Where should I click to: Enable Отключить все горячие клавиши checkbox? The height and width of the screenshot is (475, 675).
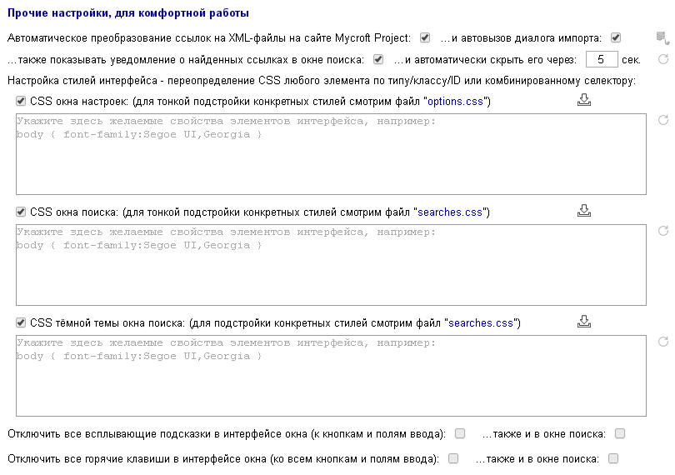click(x=452, y=458)
